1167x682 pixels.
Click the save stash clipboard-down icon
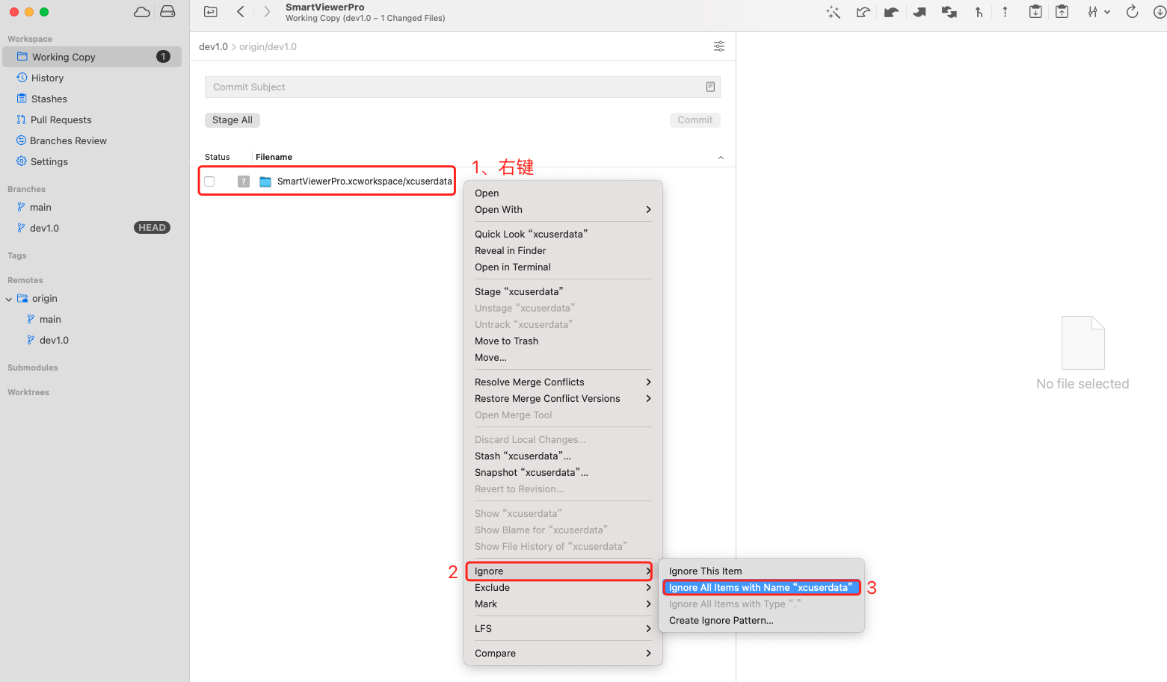tap(1035, 12)
